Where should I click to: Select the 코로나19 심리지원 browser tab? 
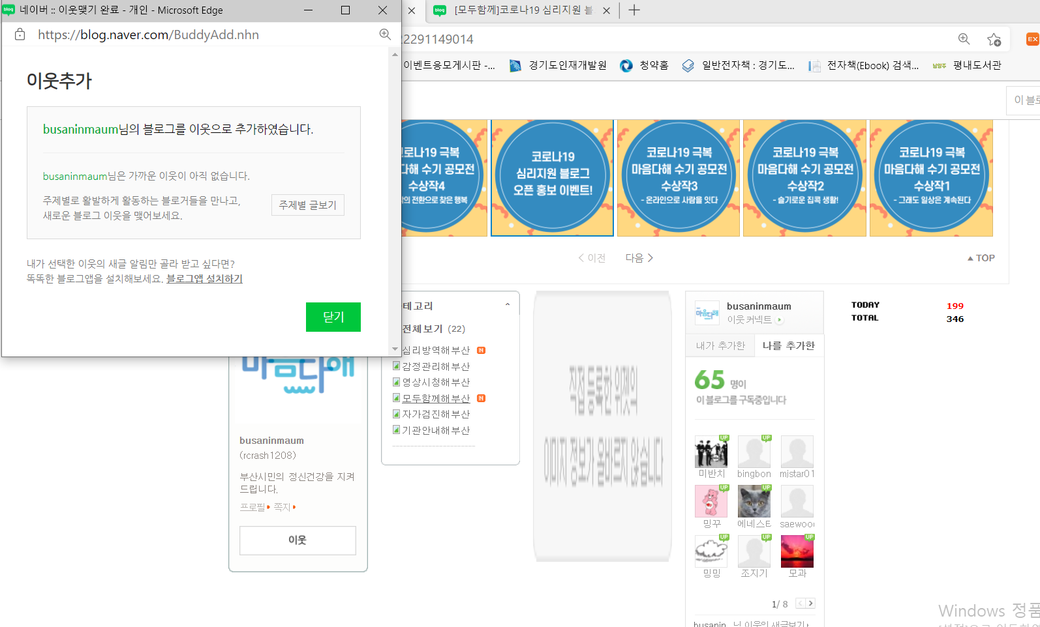click(x=522, y=10)
